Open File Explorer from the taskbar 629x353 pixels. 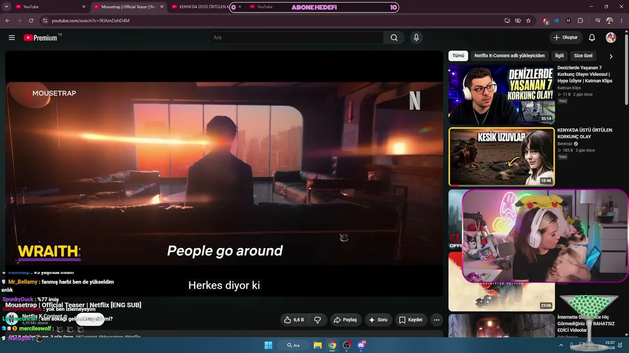tap(317, 345)
